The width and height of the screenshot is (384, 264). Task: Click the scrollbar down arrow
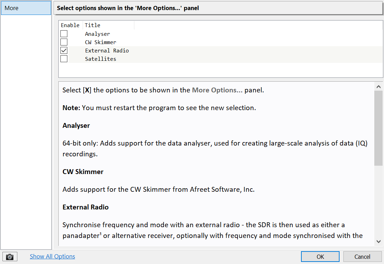[378, 241]
